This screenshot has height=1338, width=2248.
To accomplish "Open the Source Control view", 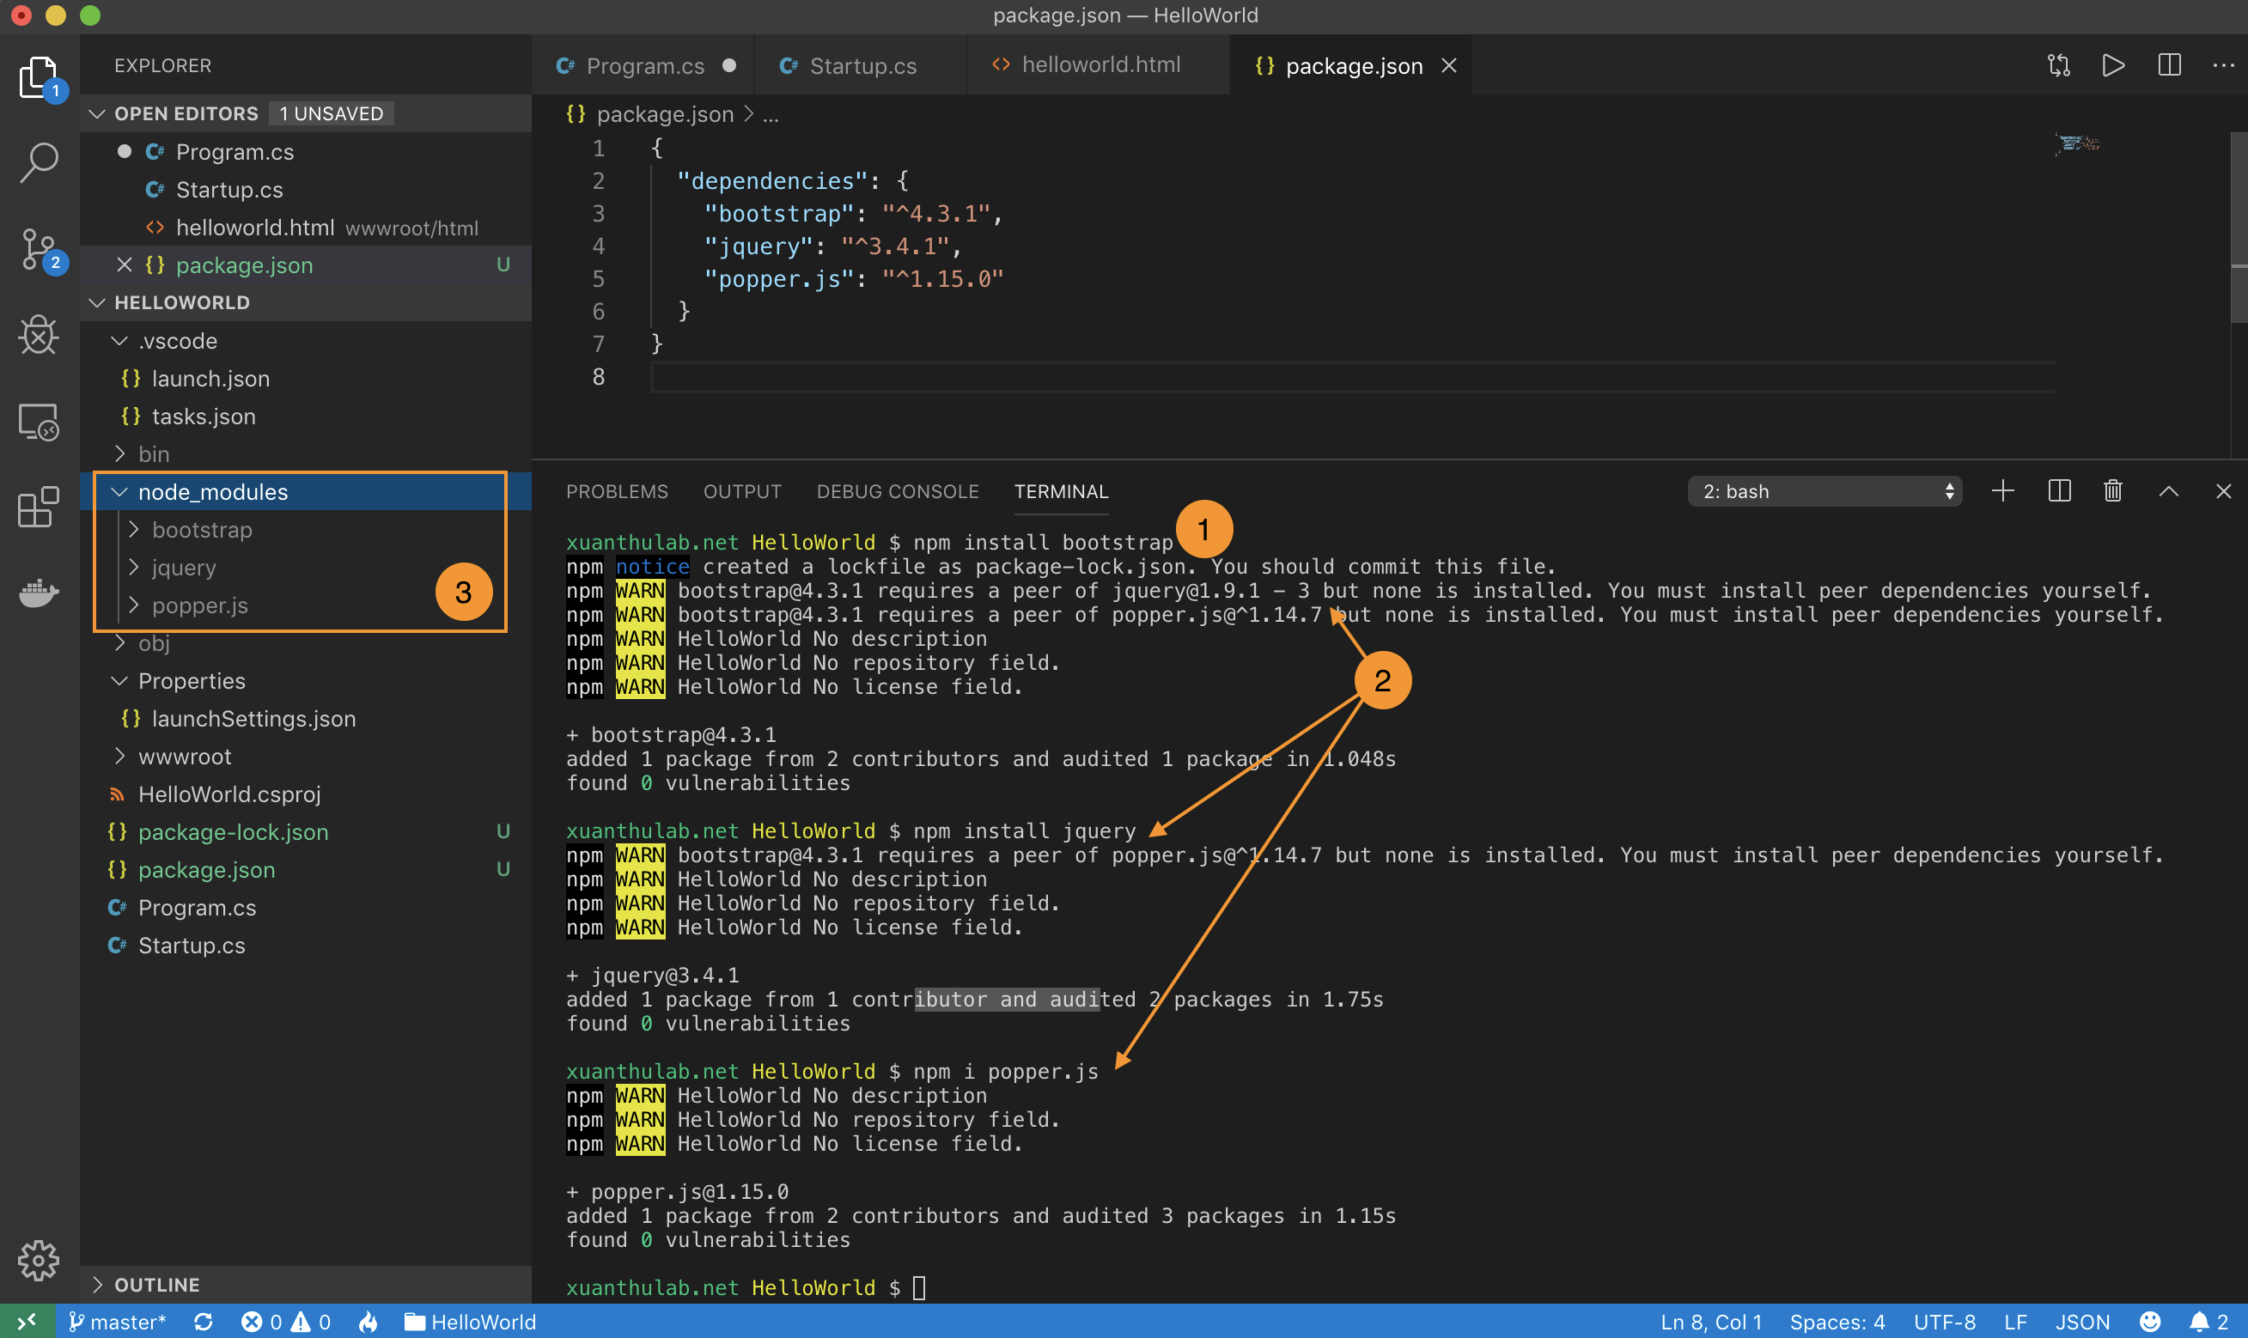I will [39, 249].
